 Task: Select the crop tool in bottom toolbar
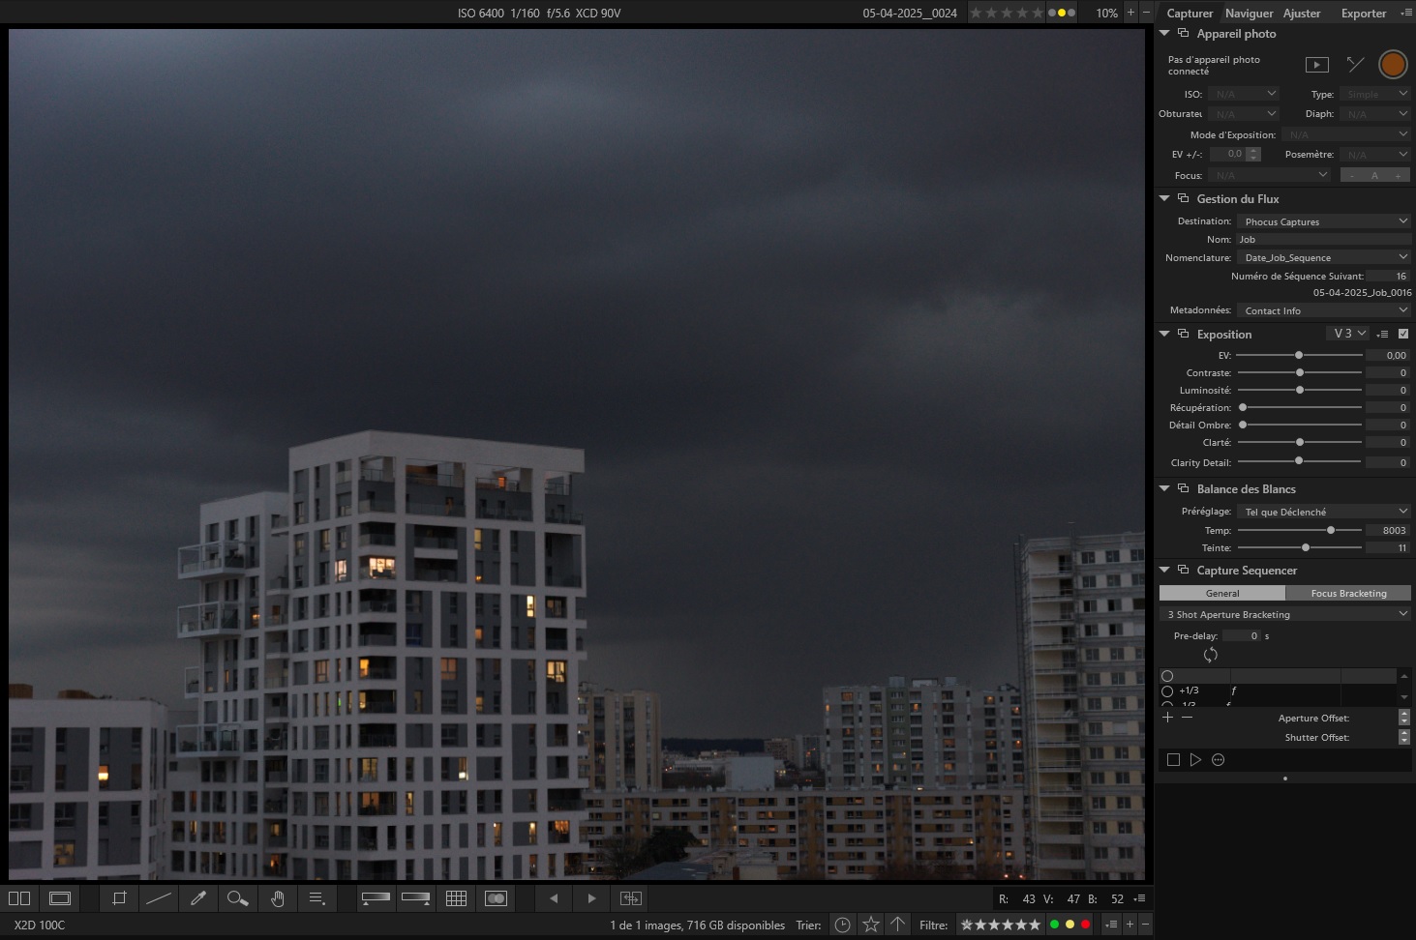click(x=119, y=898)
